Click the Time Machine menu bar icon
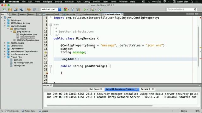Screen dimensions: 202x113 [143, 2]
